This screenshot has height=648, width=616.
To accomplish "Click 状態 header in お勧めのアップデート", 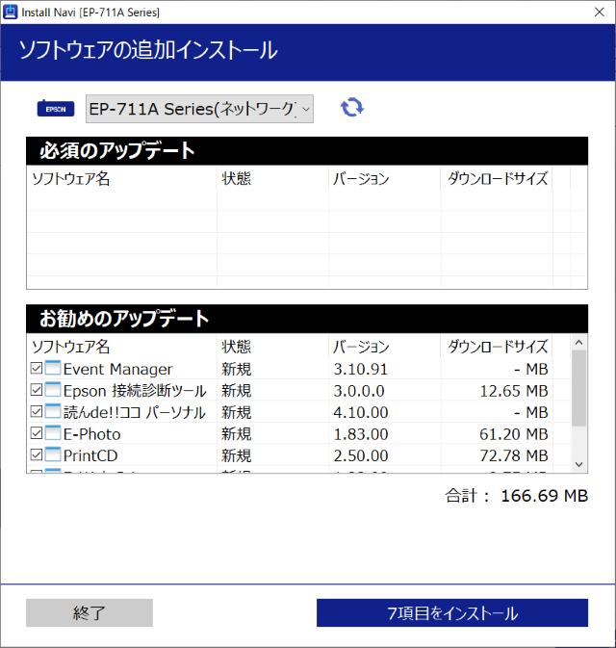I will pyautogui.click(x=237, y=347).
